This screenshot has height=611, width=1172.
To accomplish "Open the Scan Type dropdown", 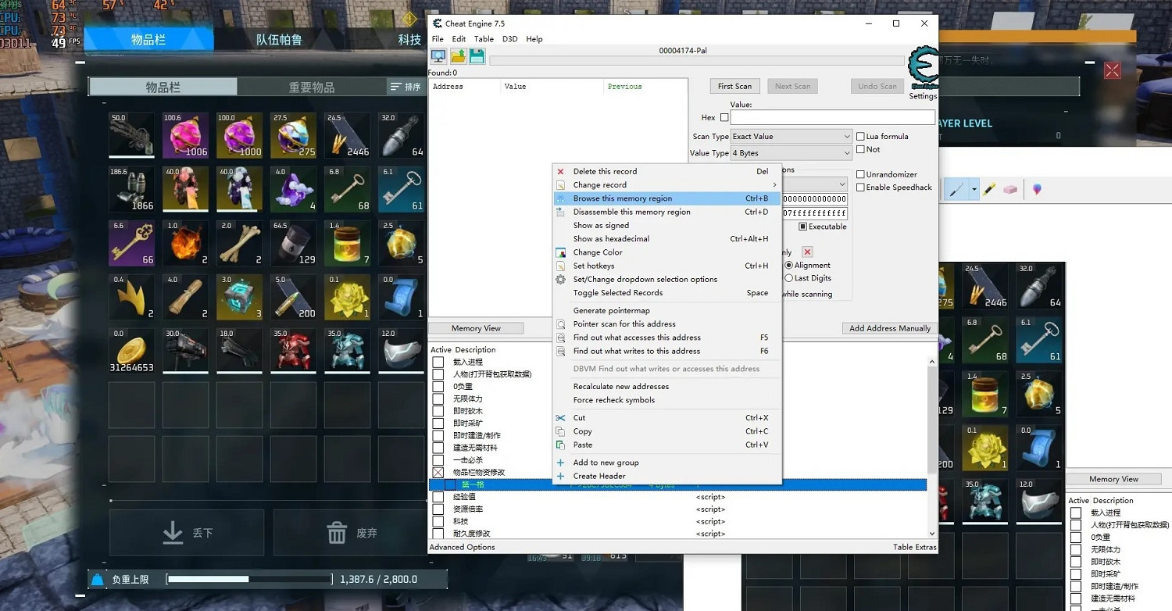I will pos(791,137).
